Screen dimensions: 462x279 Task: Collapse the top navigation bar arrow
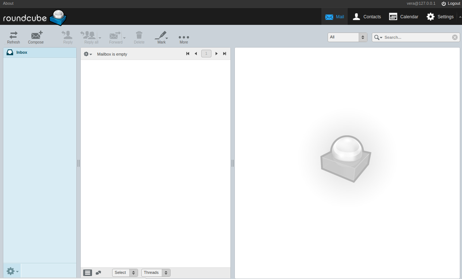click(x=460, y=16)
